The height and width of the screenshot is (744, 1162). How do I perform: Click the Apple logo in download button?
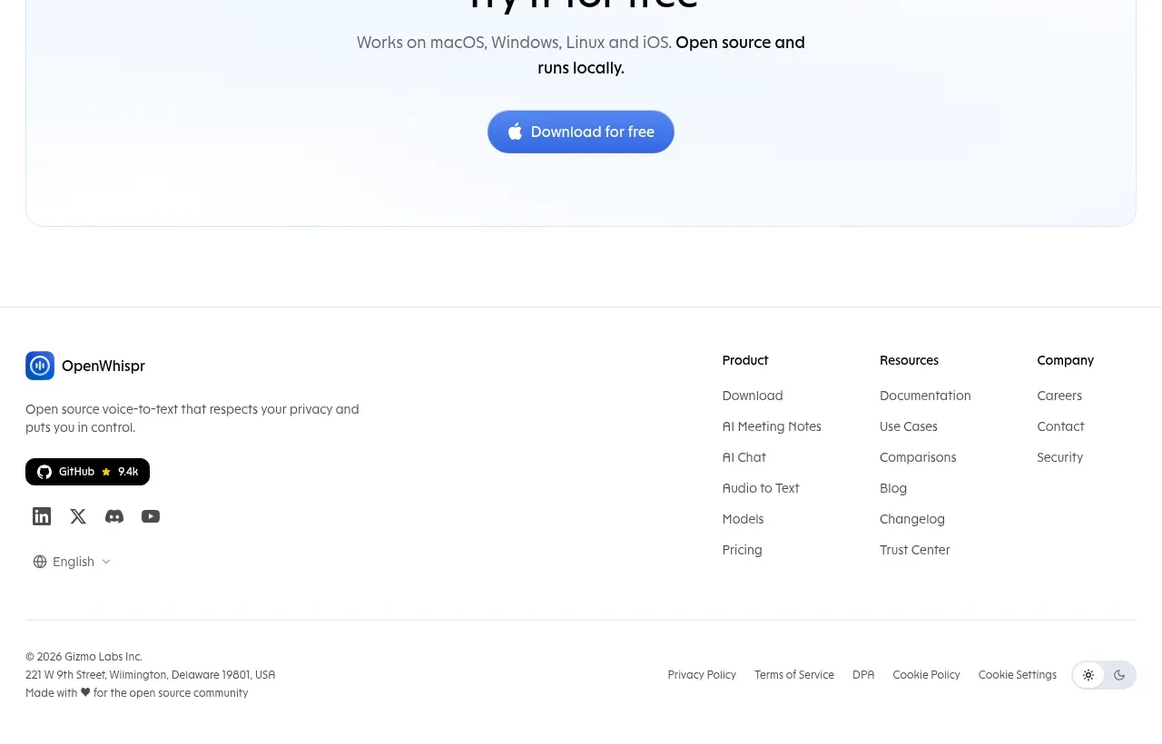tap(515, 132)
